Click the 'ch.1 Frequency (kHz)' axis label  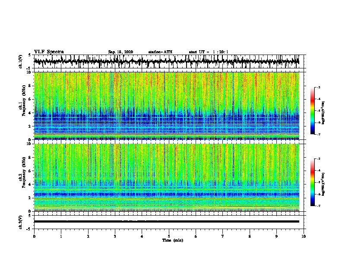pyautogui.click(x=22, y=100)
